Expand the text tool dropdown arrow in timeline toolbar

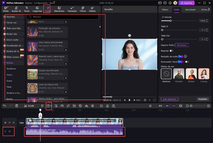(x=51, y=106)
